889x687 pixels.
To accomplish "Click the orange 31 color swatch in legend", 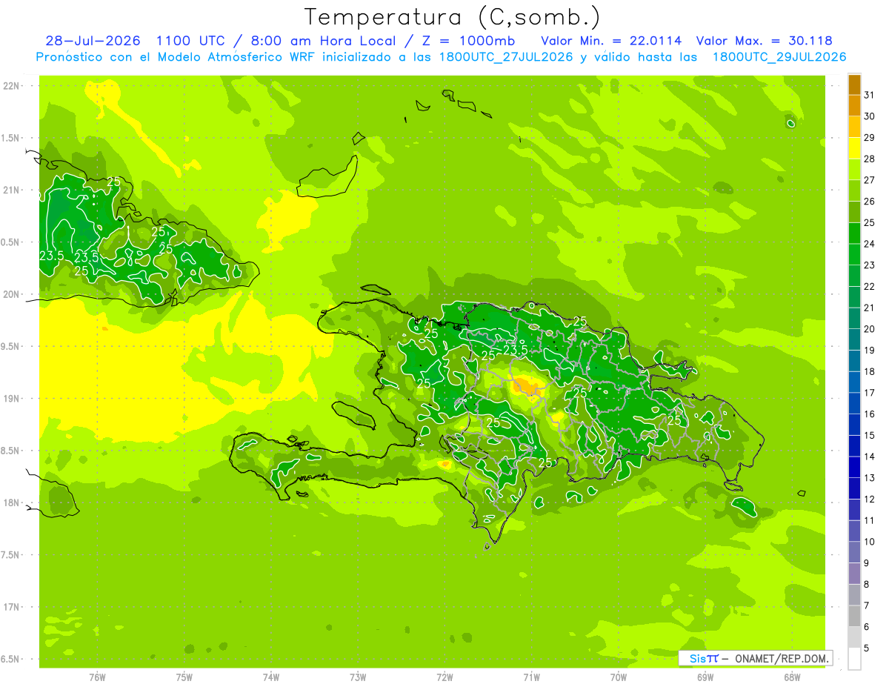I will point(854,84).
